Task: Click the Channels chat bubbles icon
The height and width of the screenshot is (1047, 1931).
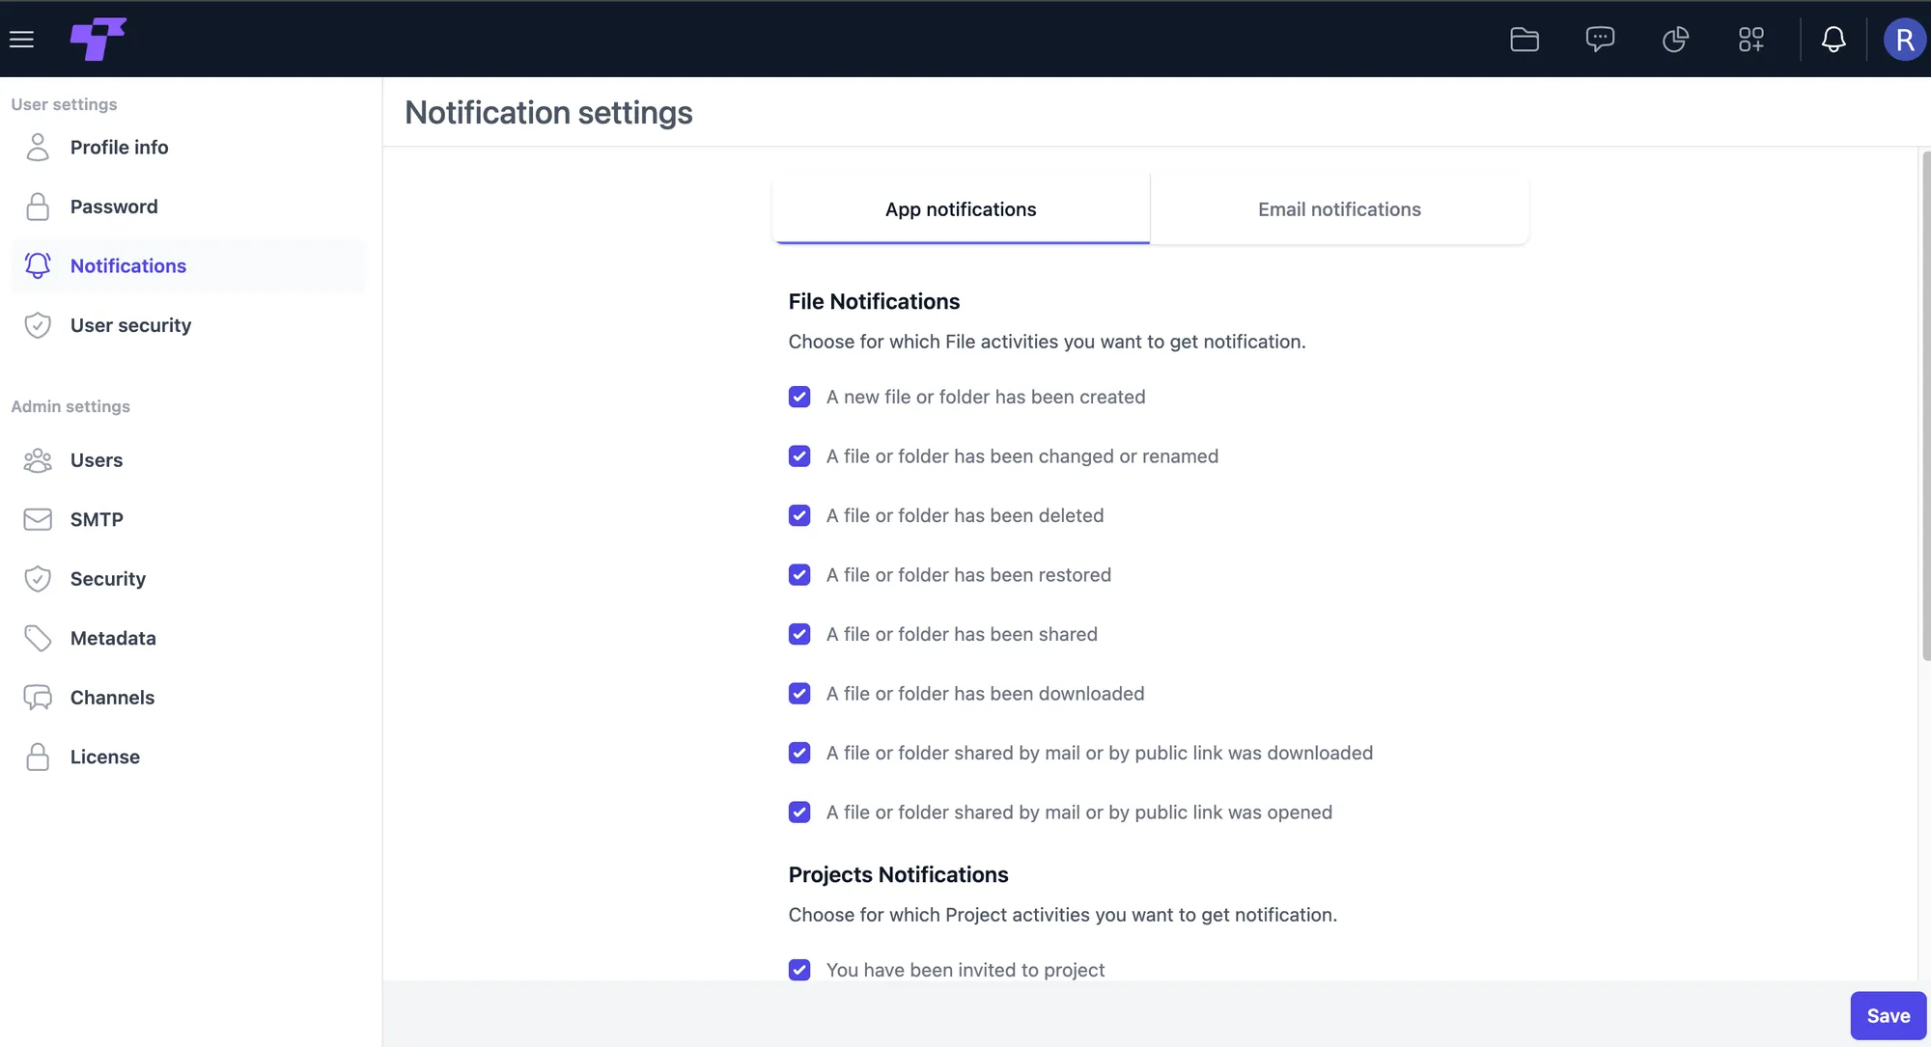Action: pos(38,698)
